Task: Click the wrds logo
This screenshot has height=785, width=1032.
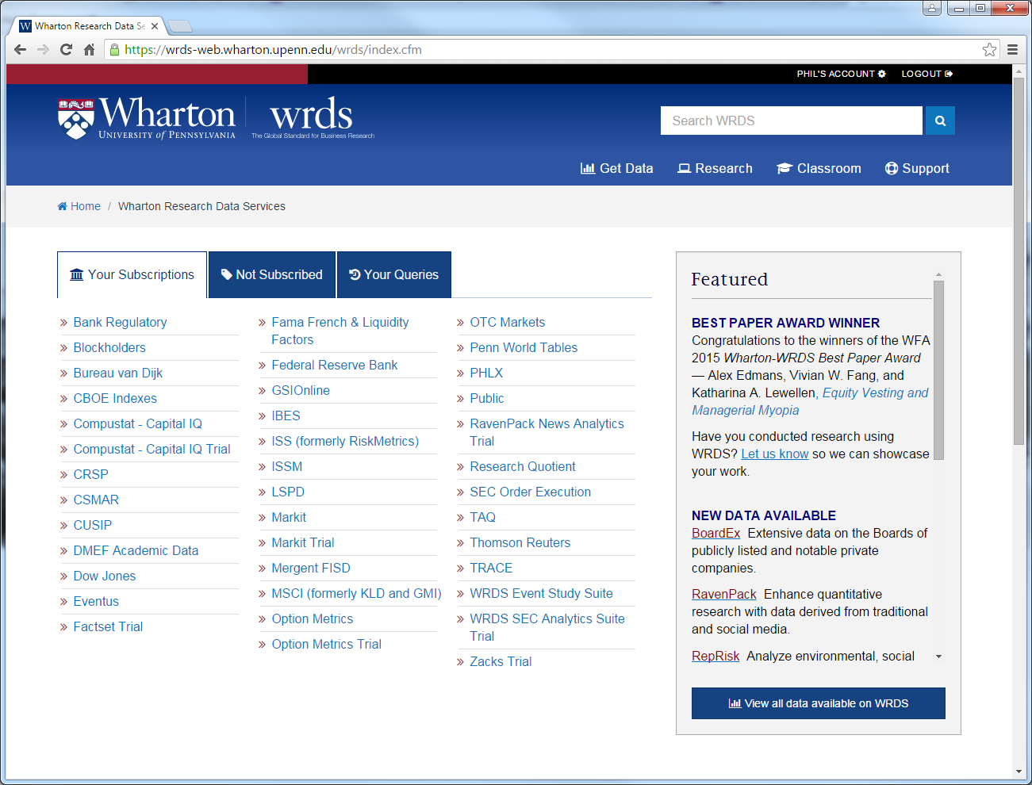Action: [x=312, y=117]
